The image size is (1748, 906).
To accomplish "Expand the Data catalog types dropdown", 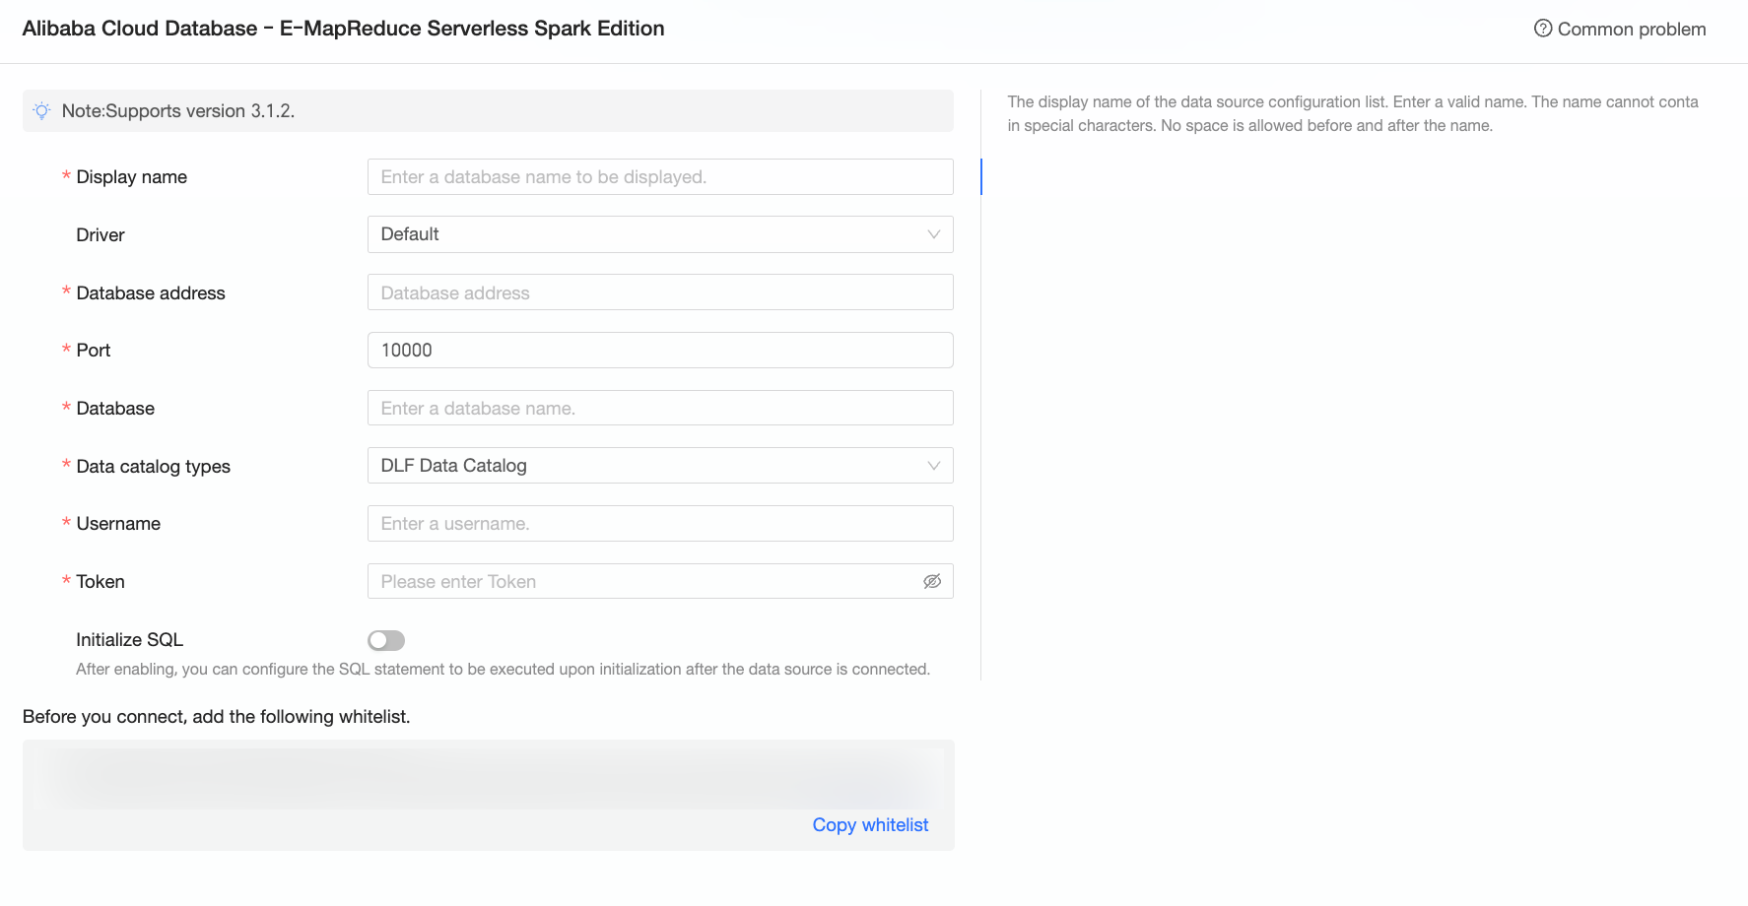I will pyautogui.click(x=659, y=466).
